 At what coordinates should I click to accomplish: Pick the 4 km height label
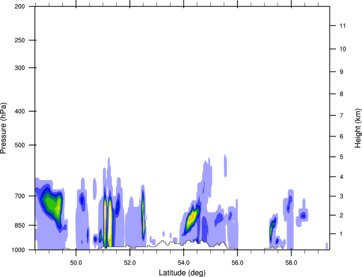(342, 177)
